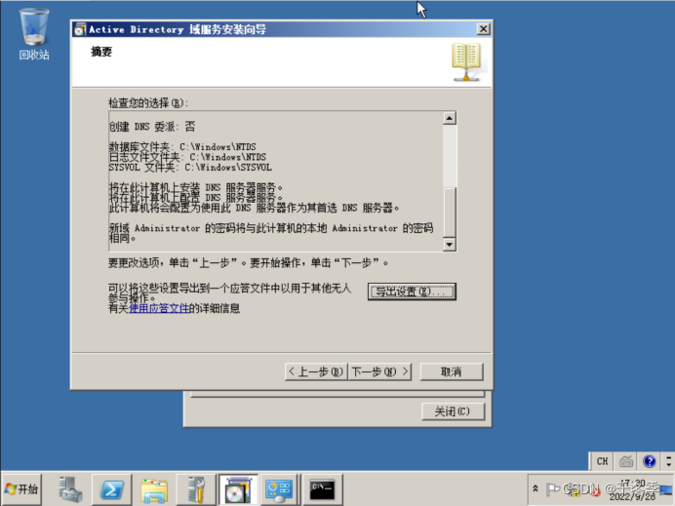Open the control panel style taskbar icon

pos(279,489)
